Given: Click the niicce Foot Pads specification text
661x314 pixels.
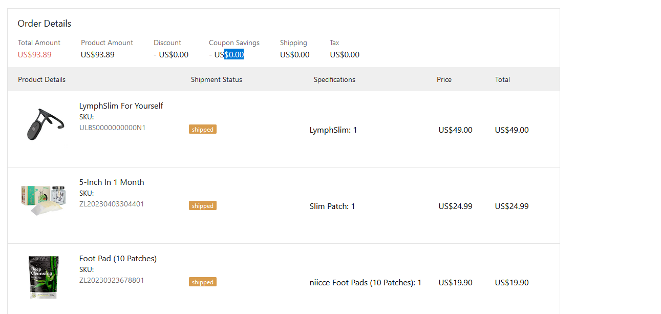Looking at the screenshot, I should [365, 283].
